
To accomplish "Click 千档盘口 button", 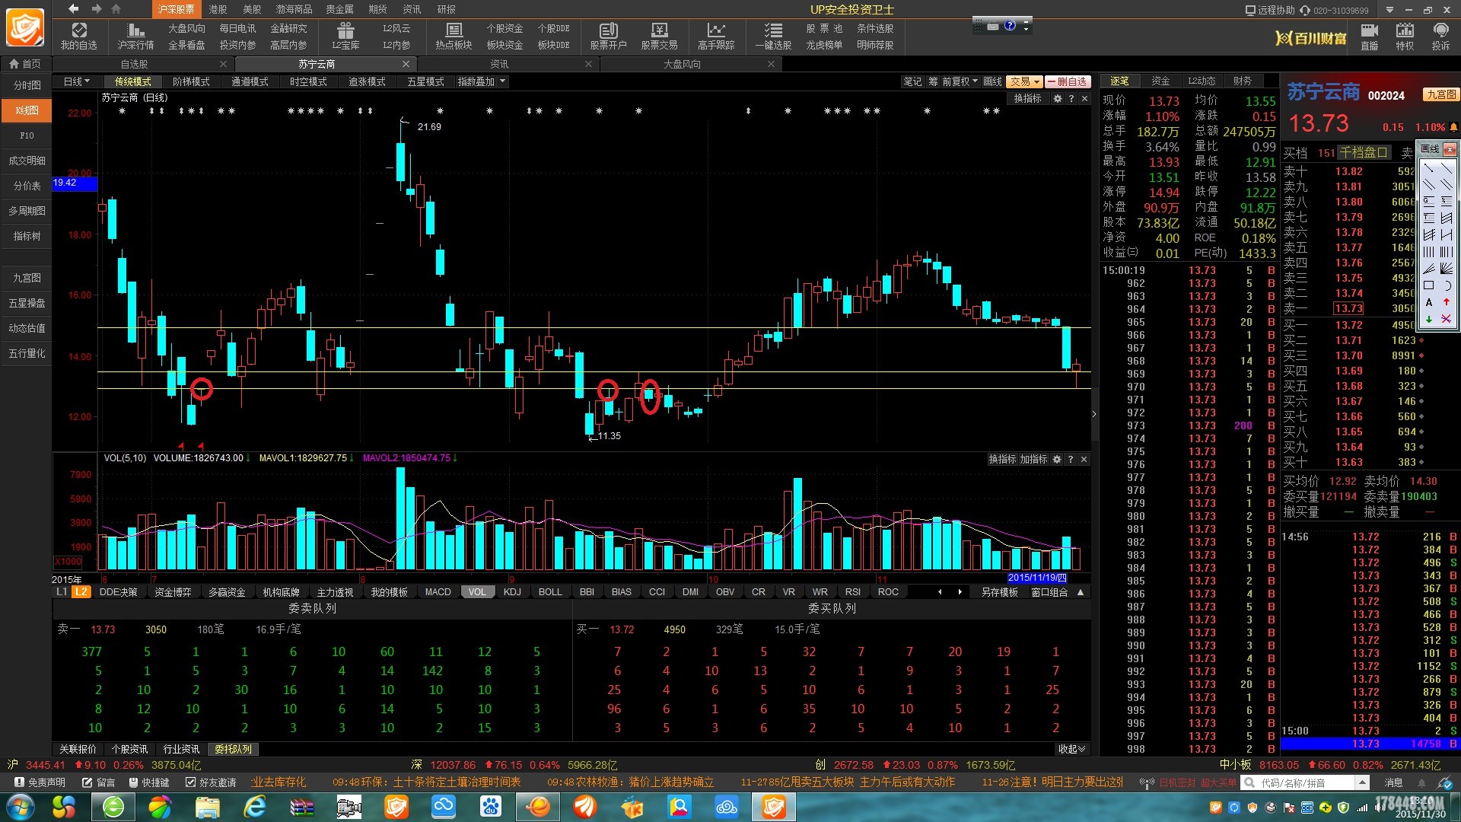I will tap(1364, 152).
